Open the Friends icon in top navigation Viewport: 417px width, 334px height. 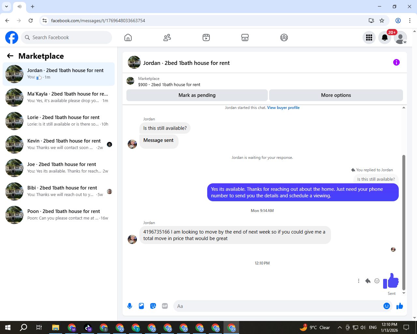(167, 38)
